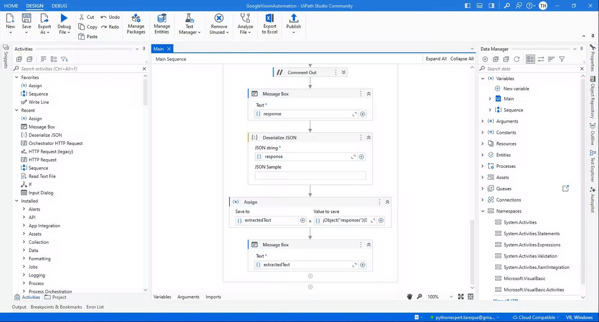Toggle the left panel layout icon in title bar
Image resolution: width=599 pixels, height=322 pixels.
(468, 6)
